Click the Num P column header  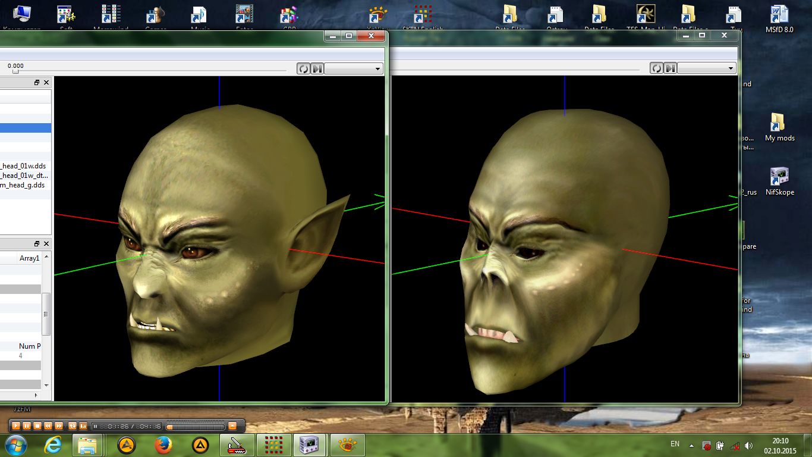(29, 346)
